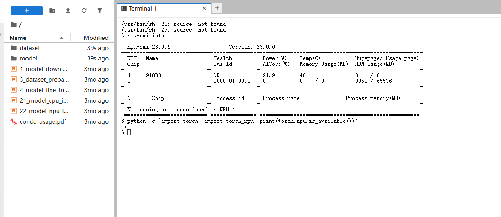The image size is (501, 217).
Task: Toggle the Name sort direction arrow
Action: click(62, 38)
